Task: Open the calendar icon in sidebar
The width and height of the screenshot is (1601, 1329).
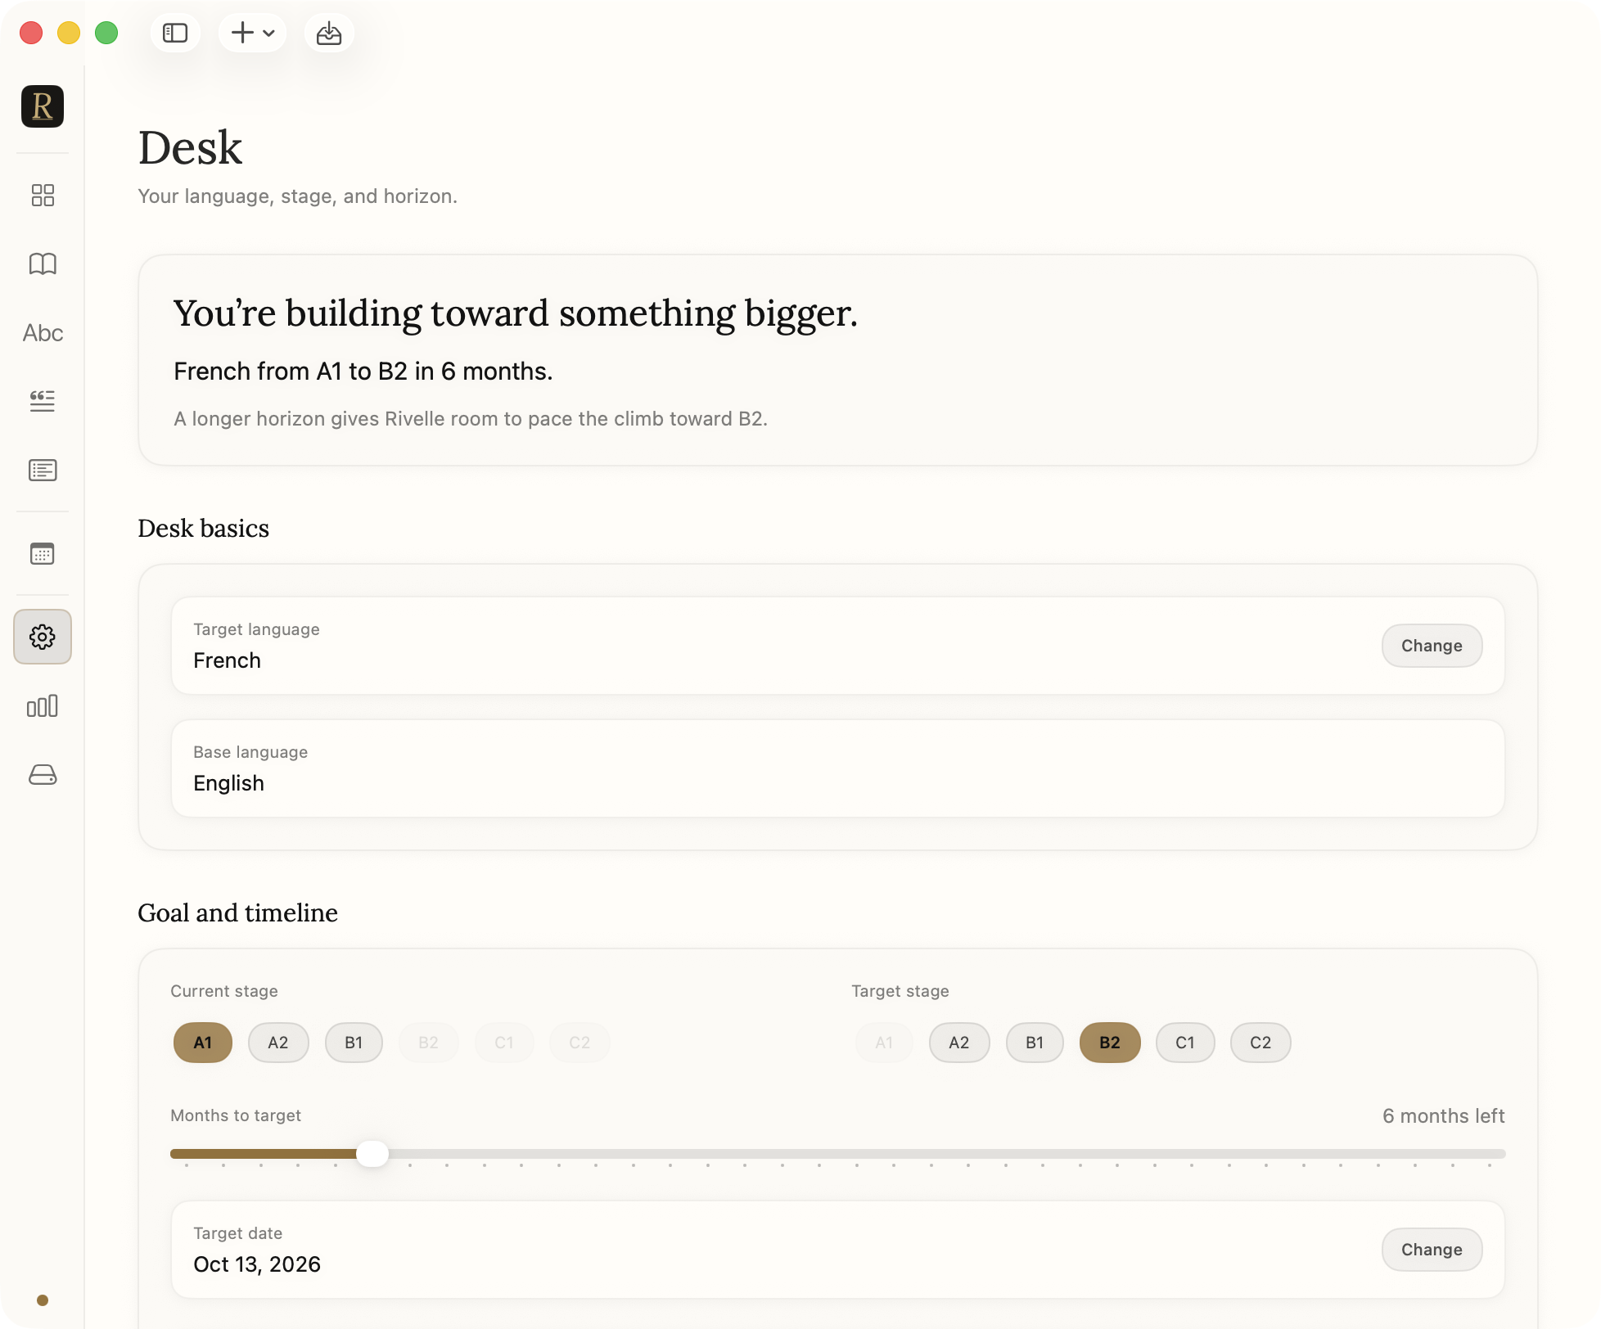Action: coord(43,554)
